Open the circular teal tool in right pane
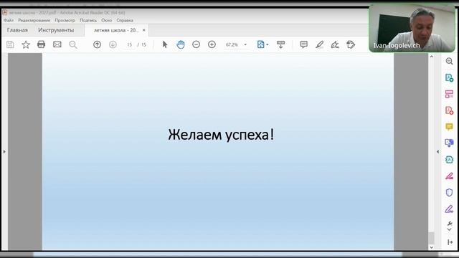The width and height of the screenshot is (459, 258). [x=450, y=159]
